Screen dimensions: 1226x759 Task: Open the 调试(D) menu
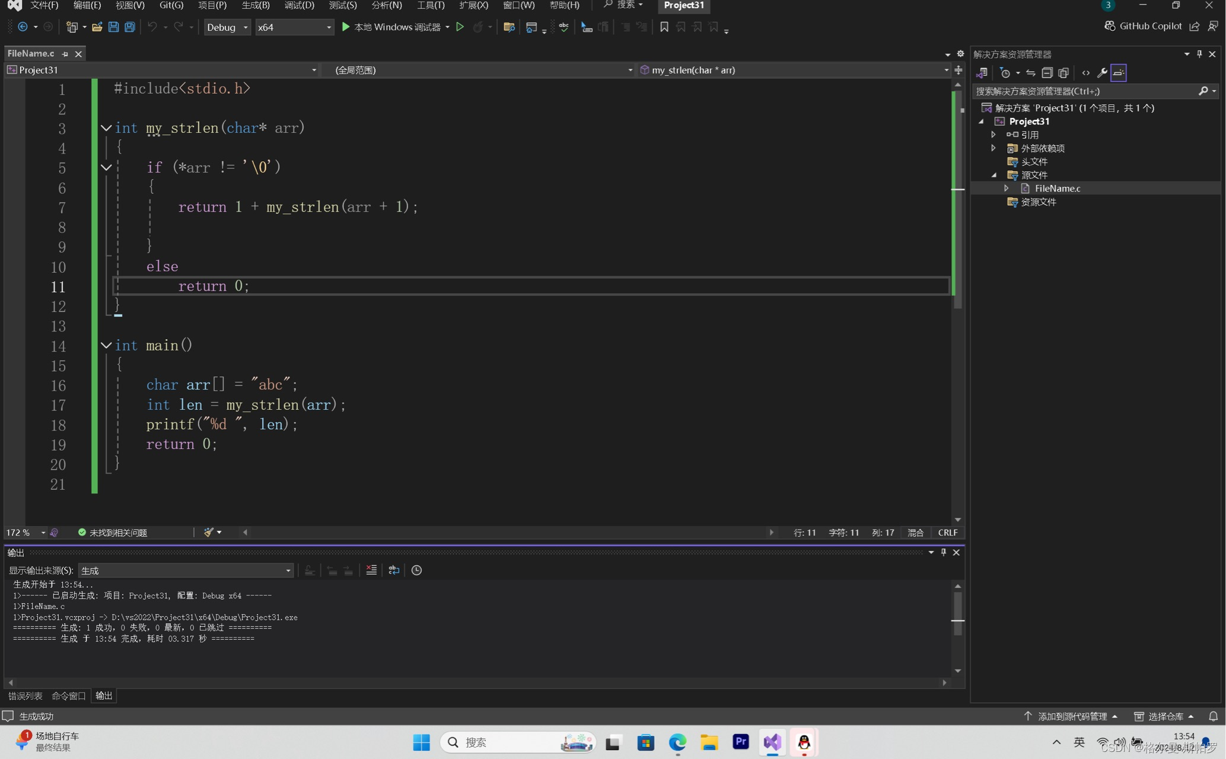pos(300,5)
